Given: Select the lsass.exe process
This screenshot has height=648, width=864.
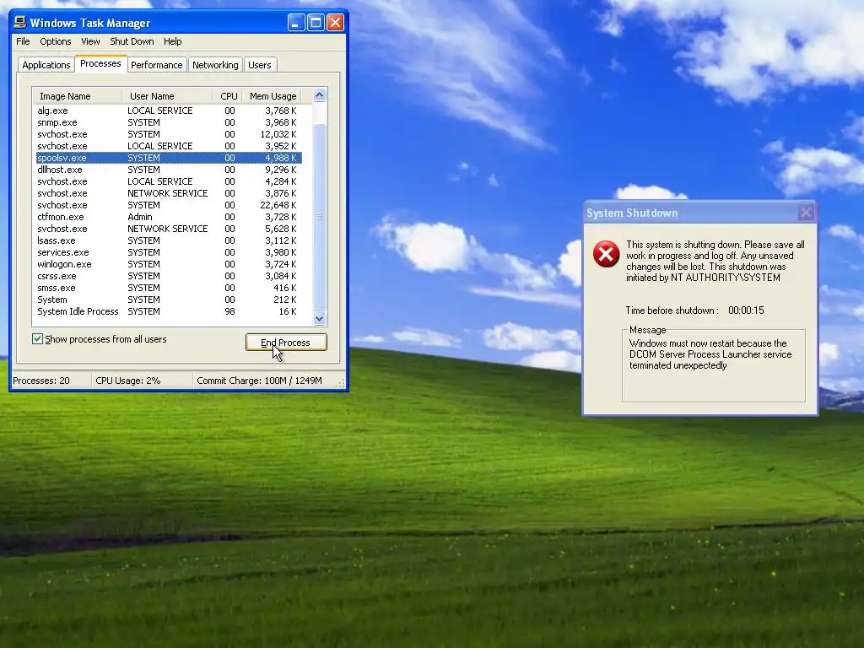Looking at the screenshot, I should click(169, 240).
